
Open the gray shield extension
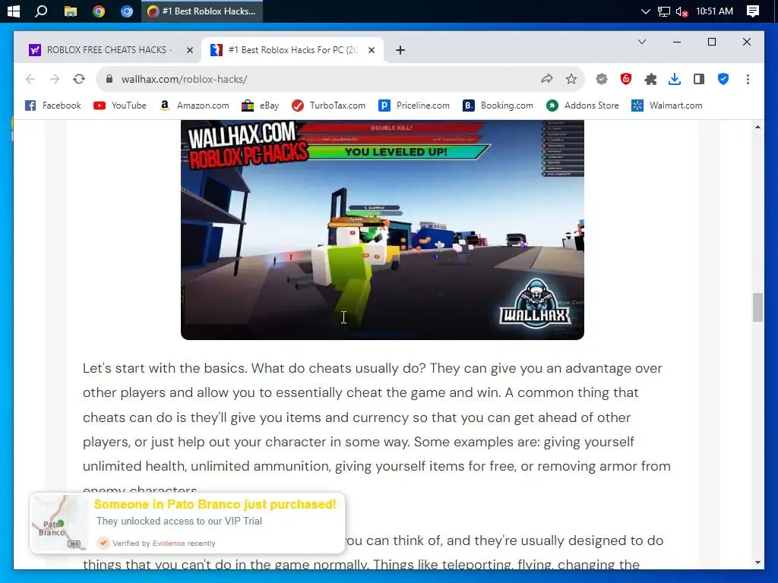(x=602, y=79)
